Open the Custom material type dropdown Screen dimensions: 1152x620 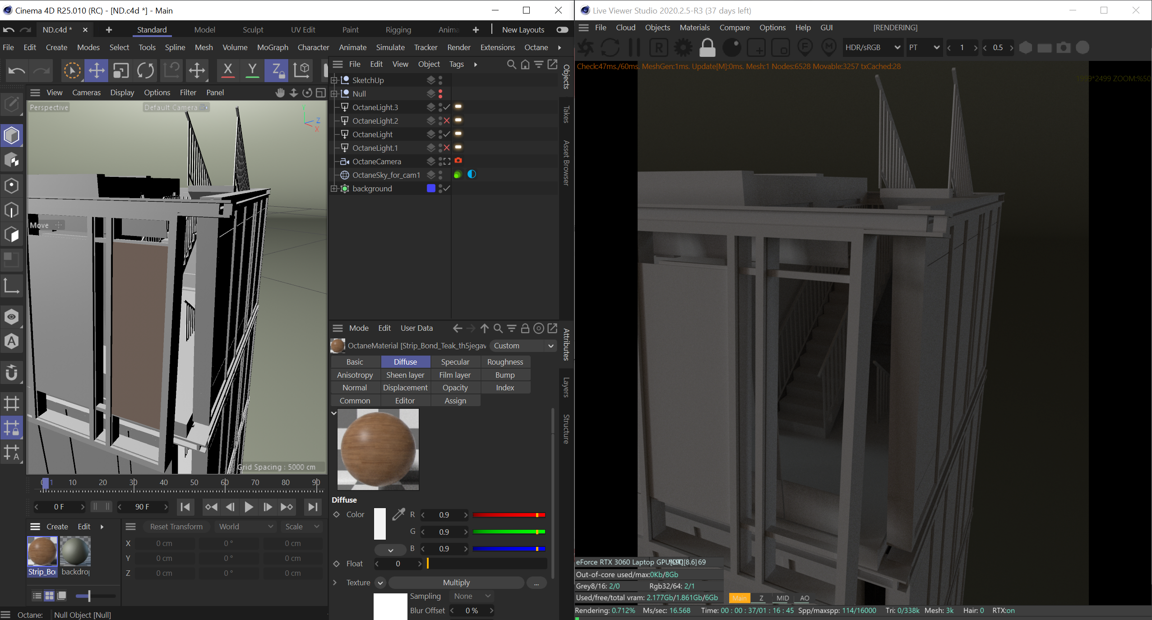(523, 346)
